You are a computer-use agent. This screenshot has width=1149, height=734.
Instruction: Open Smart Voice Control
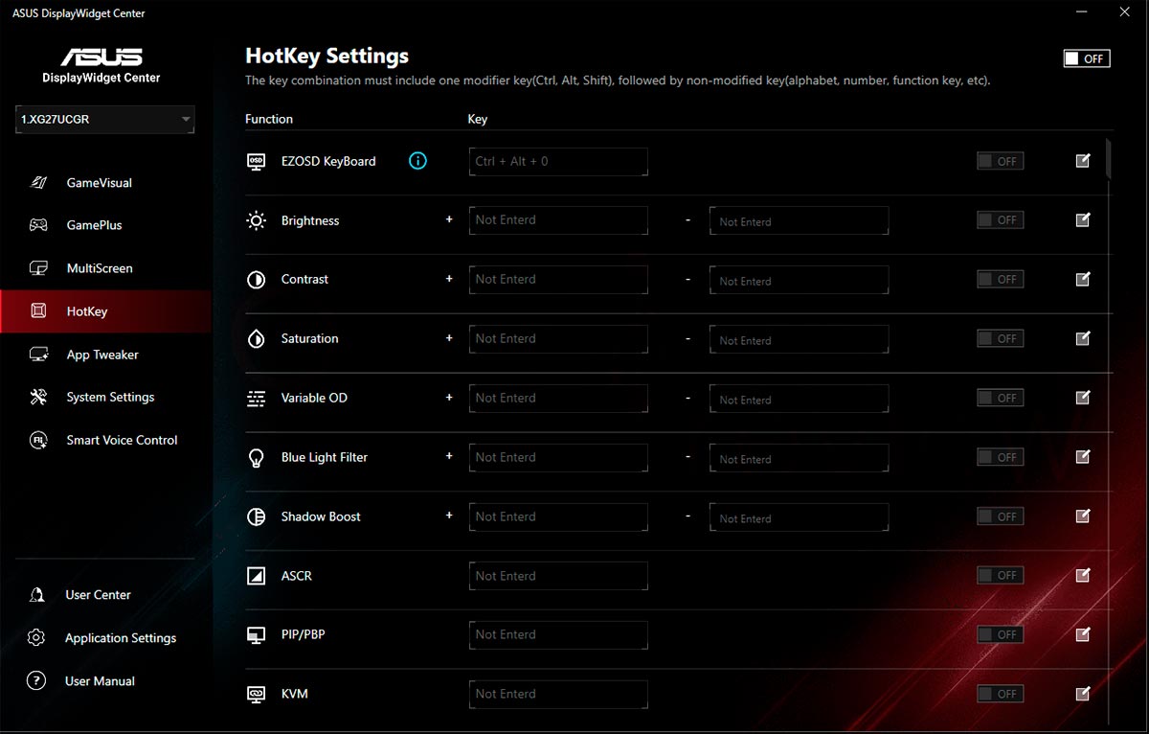(105, 440)
